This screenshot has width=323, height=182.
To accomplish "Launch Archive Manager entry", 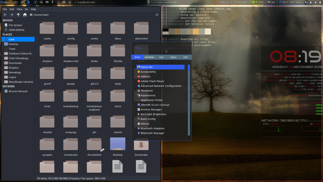I will (161, 110).
